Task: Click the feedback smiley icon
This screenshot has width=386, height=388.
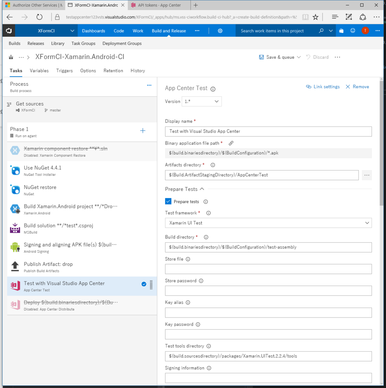Action: 353,31
